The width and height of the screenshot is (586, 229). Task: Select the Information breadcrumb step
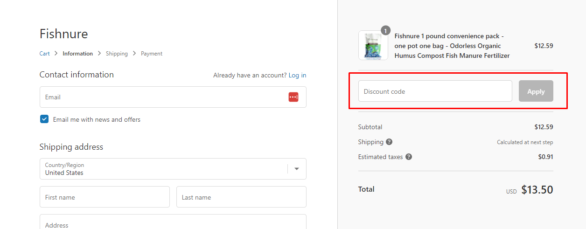[x=78, y=54]
